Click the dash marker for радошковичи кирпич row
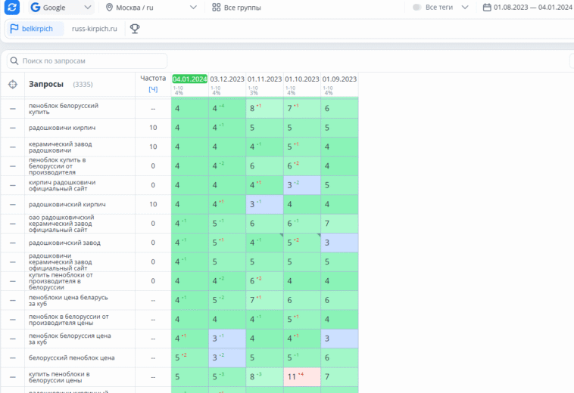This screenshot has width=574, height=393. (x=13, y=128)
